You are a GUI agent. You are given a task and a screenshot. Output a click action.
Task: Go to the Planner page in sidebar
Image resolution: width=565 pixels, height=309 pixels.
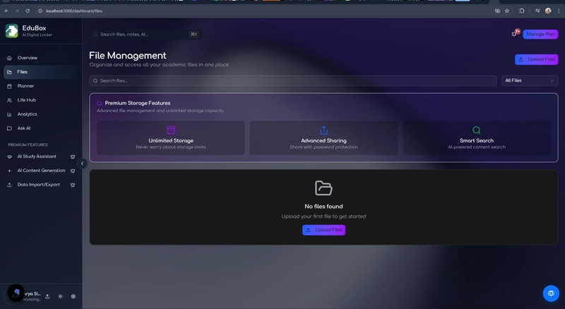pos(41,86)
